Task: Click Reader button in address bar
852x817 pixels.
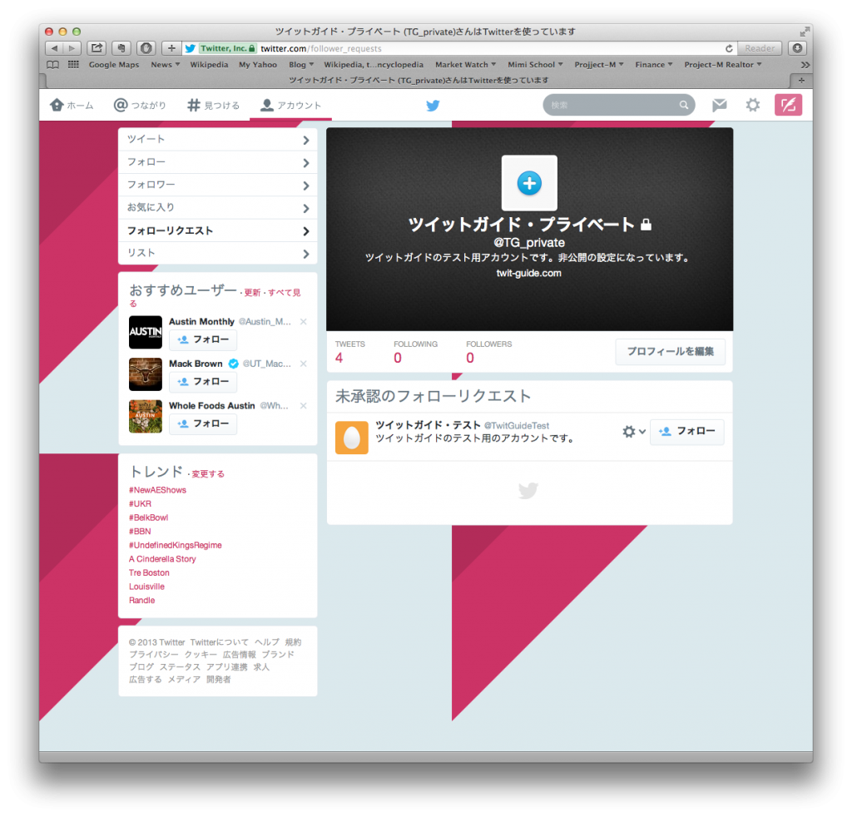Action: coord(760,48)
